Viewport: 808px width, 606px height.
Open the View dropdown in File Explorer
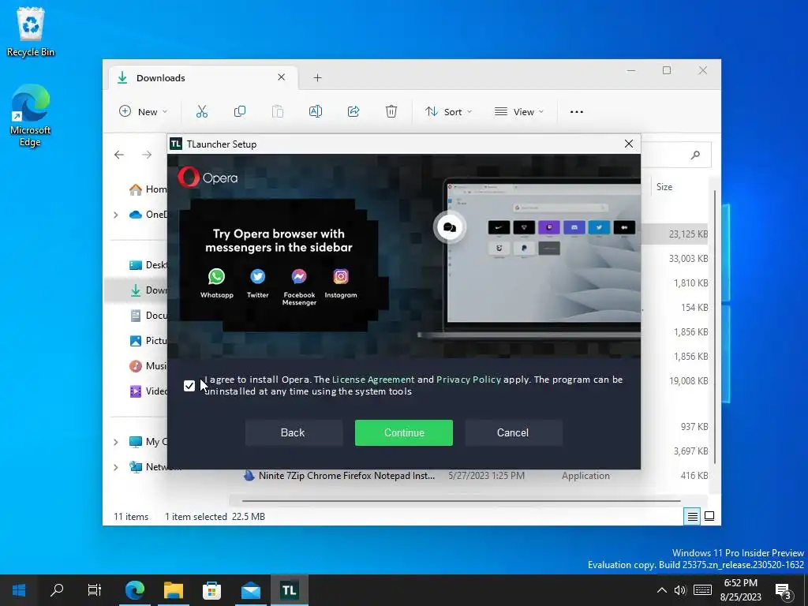(519, 111)
